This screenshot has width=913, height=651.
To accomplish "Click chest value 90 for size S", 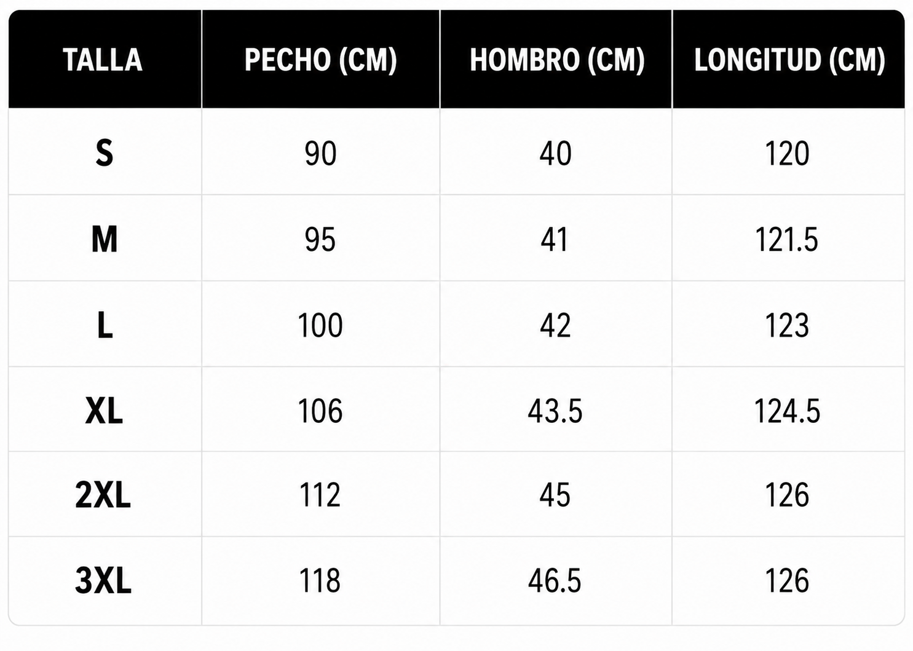I will coord(320,153).
